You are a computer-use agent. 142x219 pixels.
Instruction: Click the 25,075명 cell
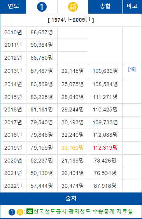click(x=72, y=84)
